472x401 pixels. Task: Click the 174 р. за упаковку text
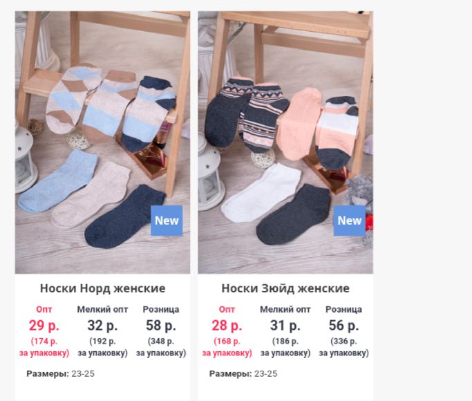(x=44, y=347)
